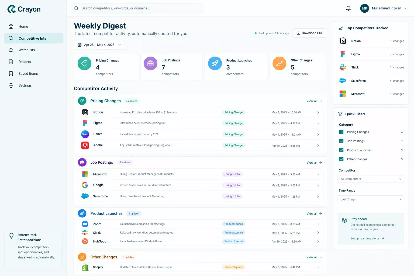Open the date range dropdown Apr 28 – May 4
This screenshot has height=276, width=414.
[99, 45]
